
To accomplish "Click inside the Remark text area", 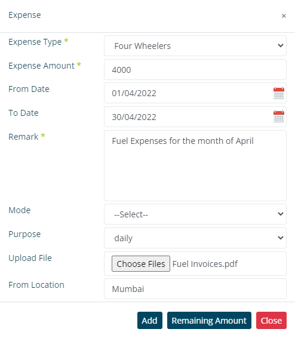I will point(195,166).
